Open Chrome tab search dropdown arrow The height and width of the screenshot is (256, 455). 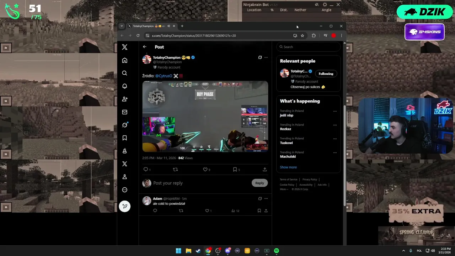pos(122,26)
